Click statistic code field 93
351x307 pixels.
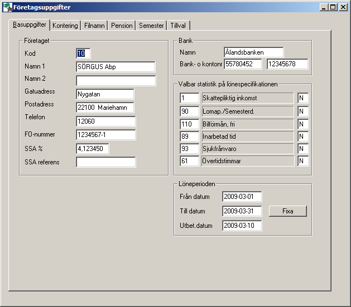pos(189,149)
